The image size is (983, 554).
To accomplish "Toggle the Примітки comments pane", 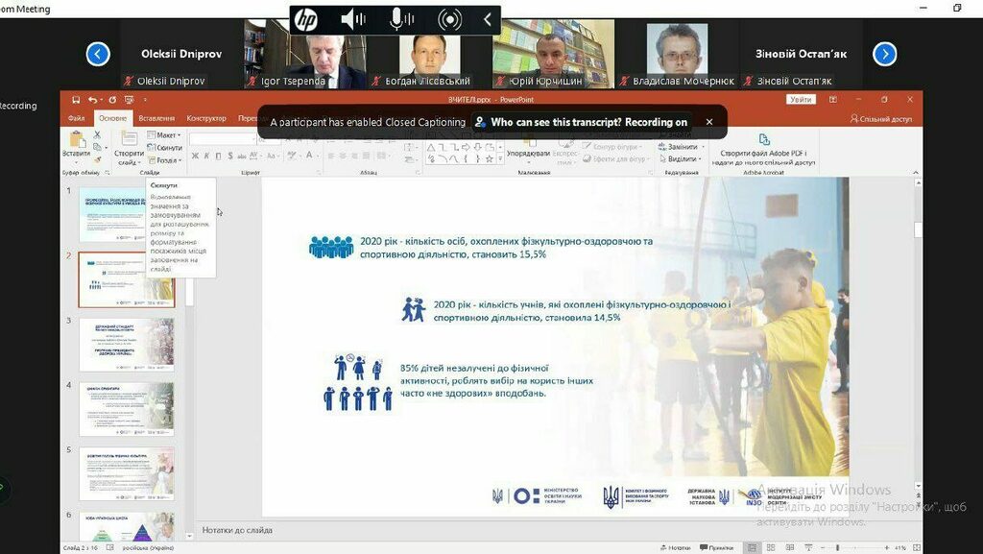I will [x=716, y=547].
